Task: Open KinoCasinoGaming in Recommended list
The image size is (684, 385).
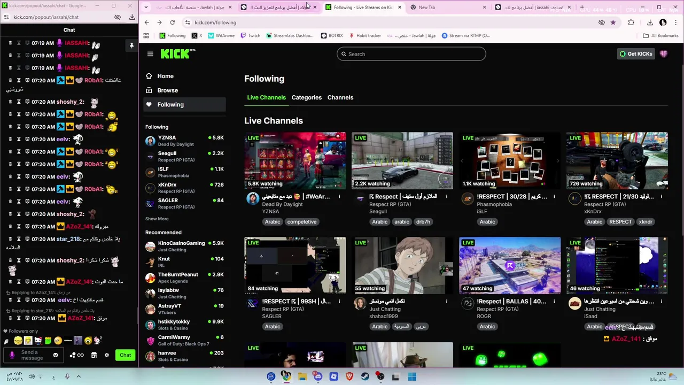Action: coord(184,247)
